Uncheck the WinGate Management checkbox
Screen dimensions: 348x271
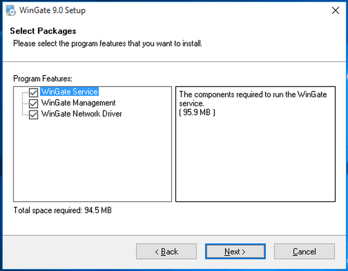tap(33, 103)
